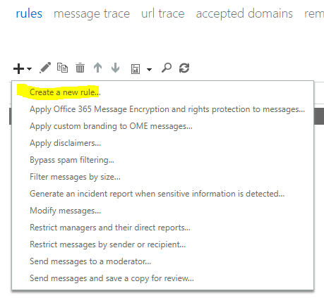Click the copy rule icon
This screenshot has height=298, width=324.
coord(62,68)
